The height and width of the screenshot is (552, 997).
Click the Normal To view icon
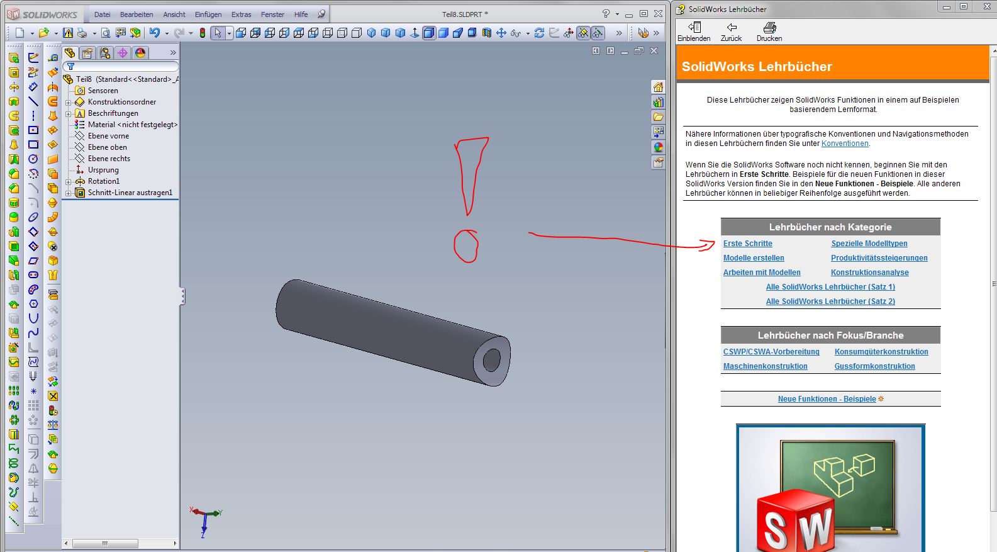click(x=415, y=33)
